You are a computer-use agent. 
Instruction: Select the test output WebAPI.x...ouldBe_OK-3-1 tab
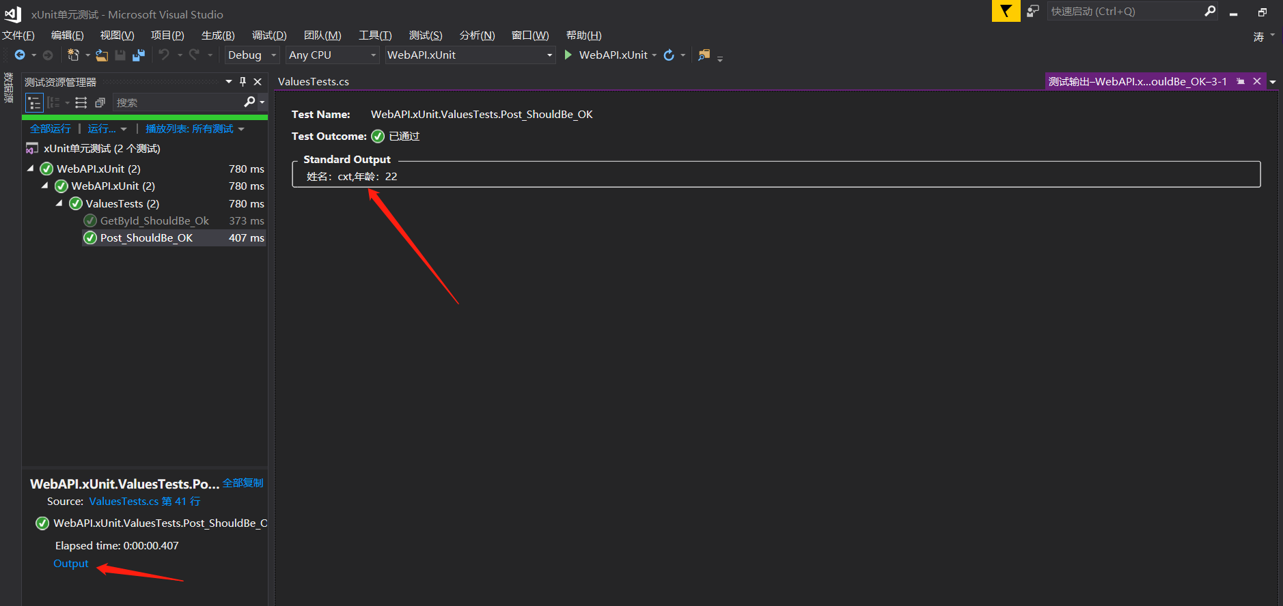[x=1137, y=82]
